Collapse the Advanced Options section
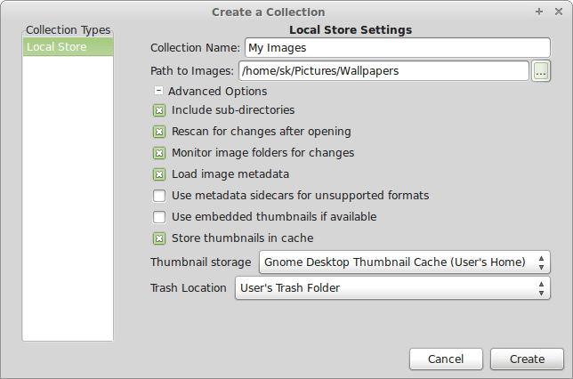This screenshot has height=379, width=573. pyautogui.click(x=159, y=91)
